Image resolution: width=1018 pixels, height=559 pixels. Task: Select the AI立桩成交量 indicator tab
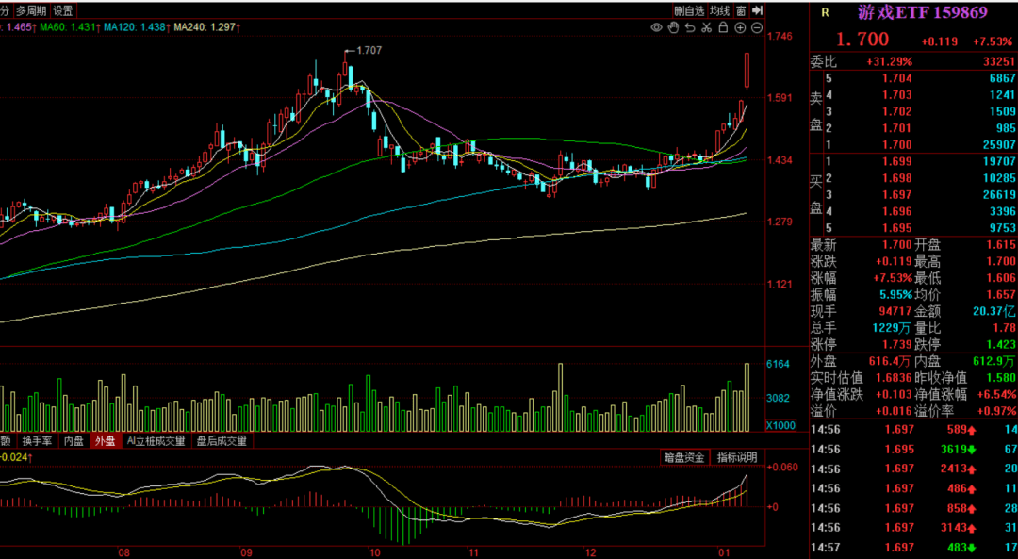[156, 440]
